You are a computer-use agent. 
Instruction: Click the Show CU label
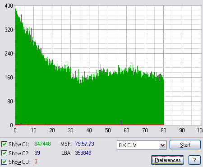click(19, 162)
